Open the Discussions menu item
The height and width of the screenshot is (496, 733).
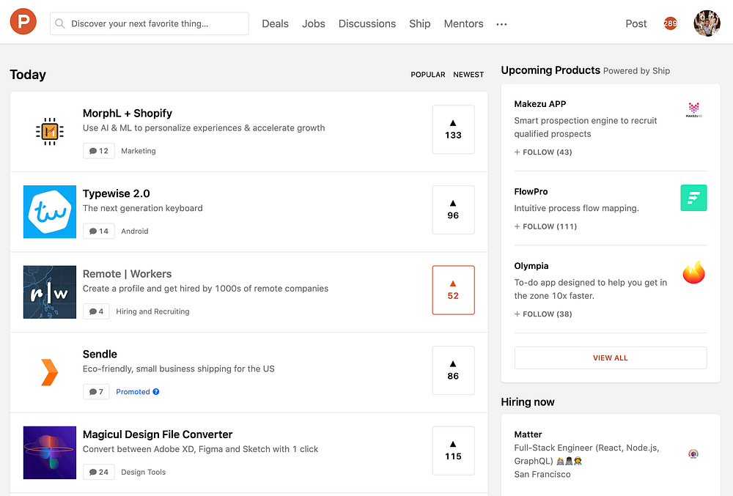[x=367, y=23]
